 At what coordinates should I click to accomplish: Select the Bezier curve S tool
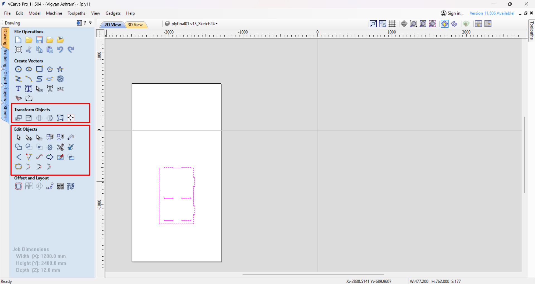pyautogui.click(x=39, y=79)
